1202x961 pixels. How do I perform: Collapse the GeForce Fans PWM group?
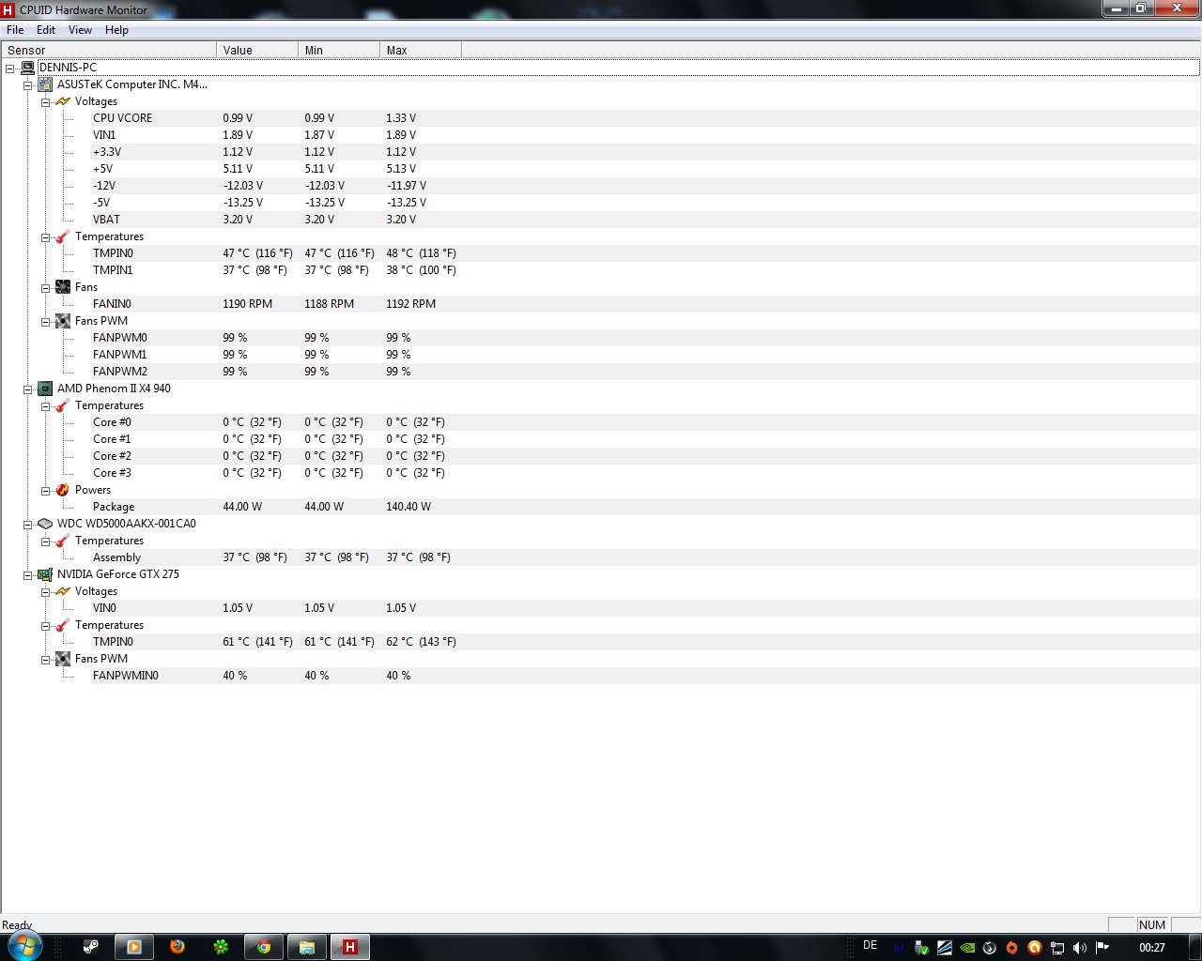[x=45, y=659]
